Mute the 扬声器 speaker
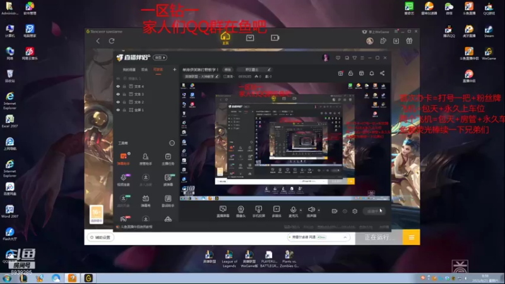 click(x=311, y=211)
